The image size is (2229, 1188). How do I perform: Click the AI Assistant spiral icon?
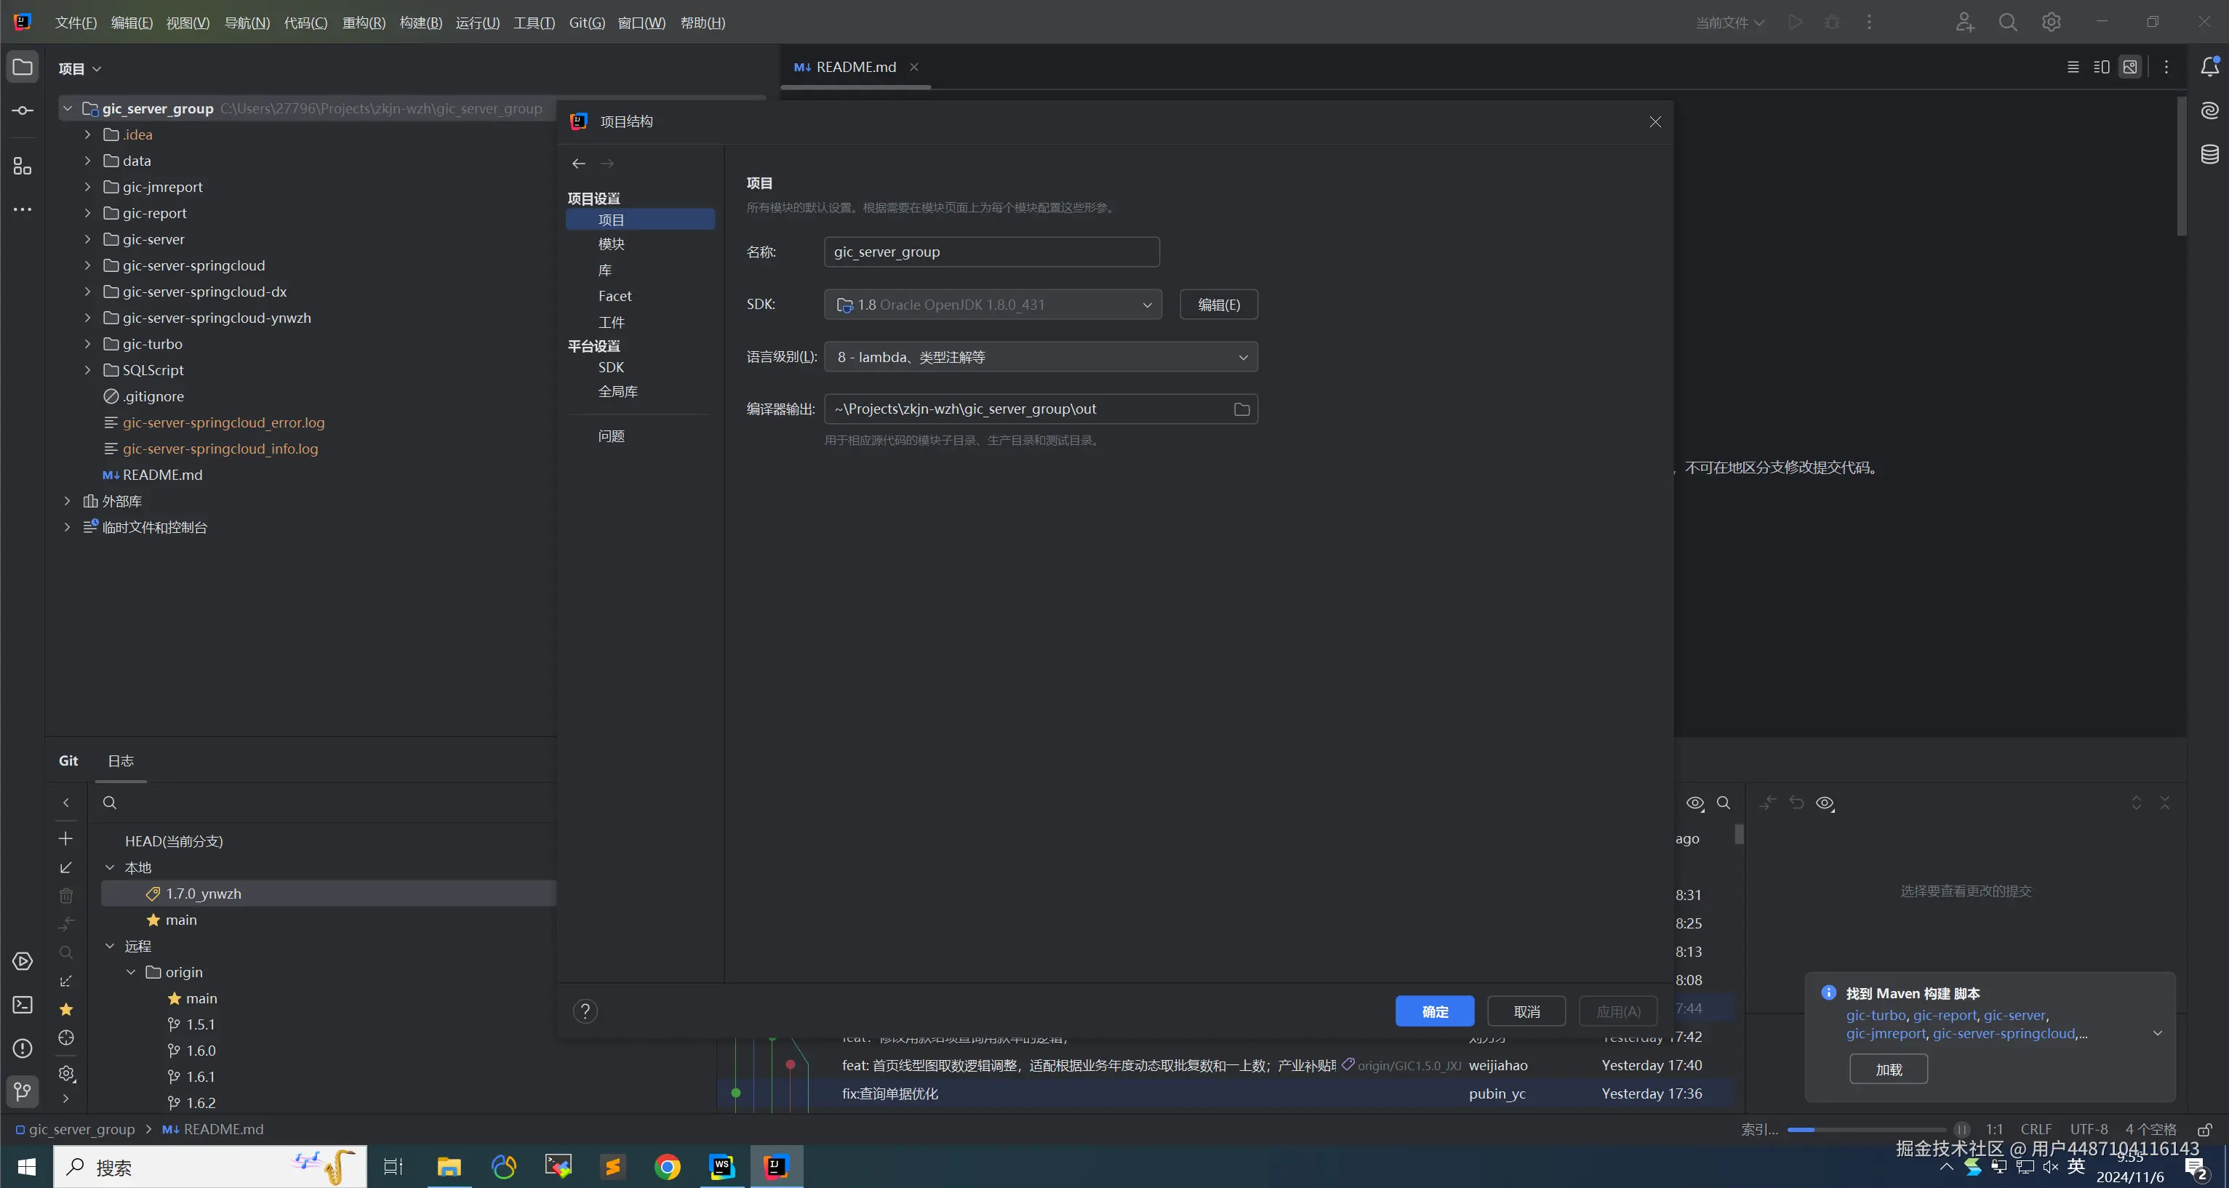(x=2209, y=111)
